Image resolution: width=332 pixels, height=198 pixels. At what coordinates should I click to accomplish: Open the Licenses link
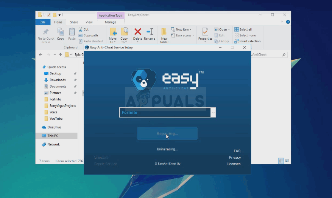(x=234, y=164)
